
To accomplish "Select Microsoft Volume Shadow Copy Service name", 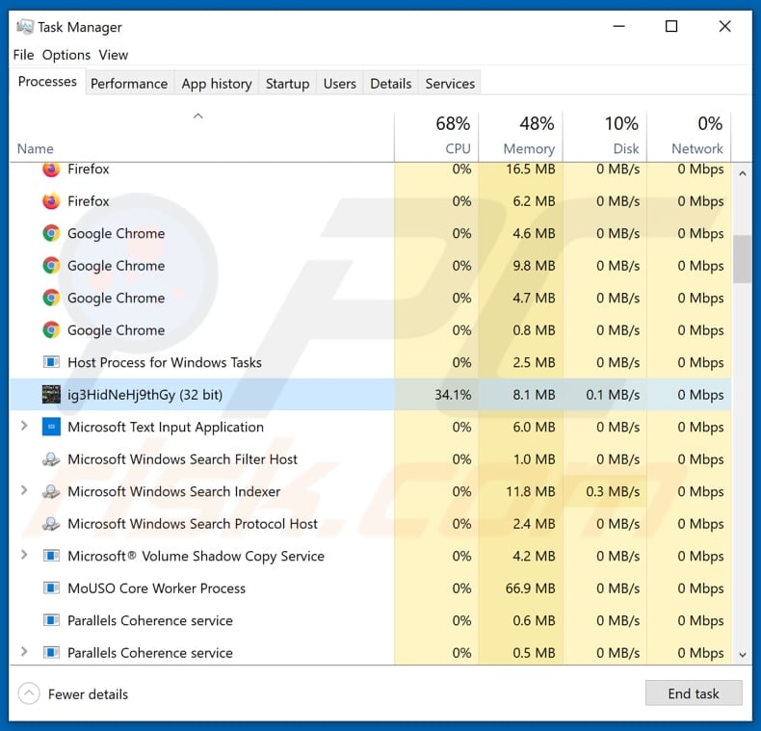I will pos(196,557).
